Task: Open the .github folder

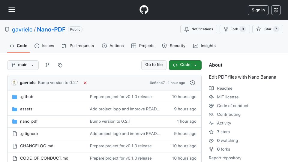Action: tap(27, 97)
